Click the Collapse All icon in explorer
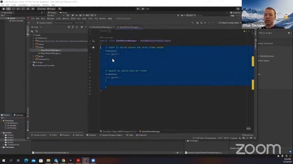 click(x=77, y=27)
